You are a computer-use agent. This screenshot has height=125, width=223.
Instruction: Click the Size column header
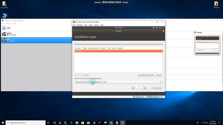pos(109,48)
